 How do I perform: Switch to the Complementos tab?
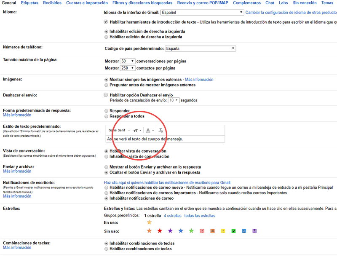(247, 3)
